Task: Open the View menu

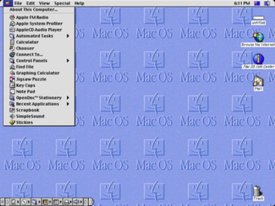Action: click(44, 3)
